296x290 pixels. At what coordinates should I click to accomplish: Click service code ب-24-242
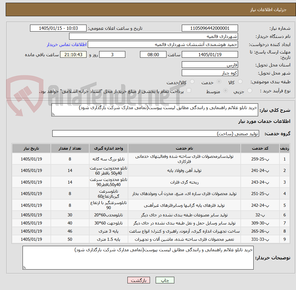(260, 206)
